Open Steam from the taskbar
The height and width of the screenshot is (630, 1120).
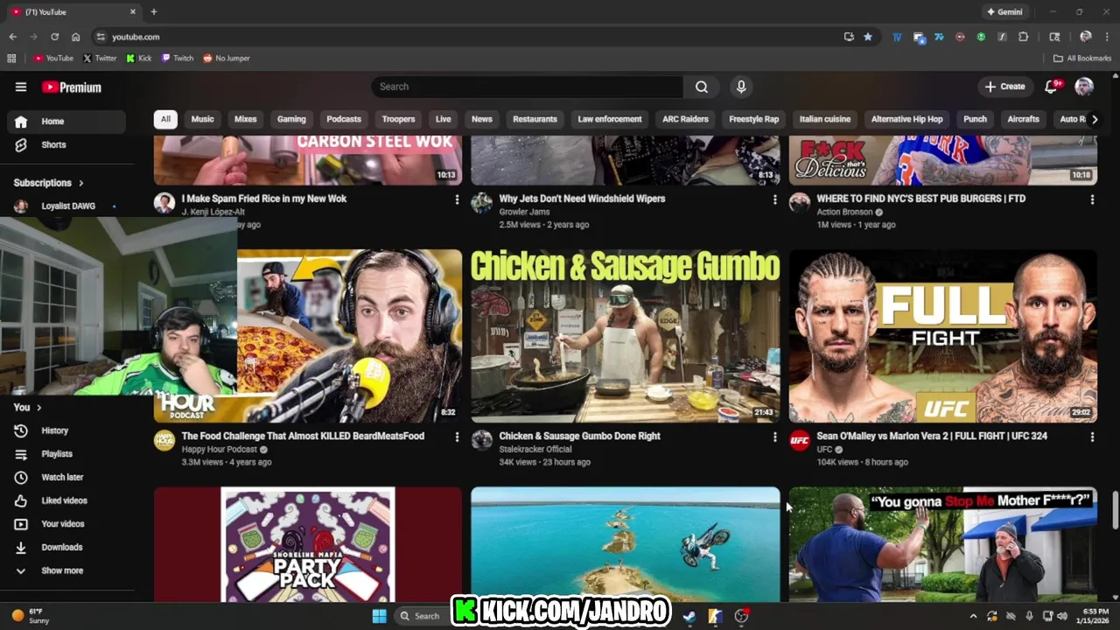click(689, 616)
